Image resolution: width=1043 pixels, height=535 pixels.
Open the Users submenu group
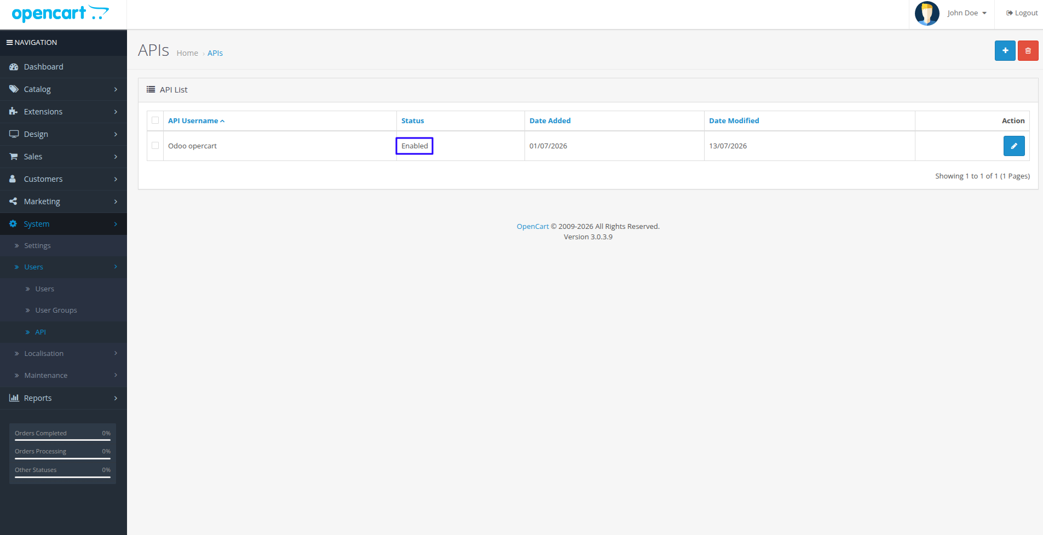coord(64,267)
